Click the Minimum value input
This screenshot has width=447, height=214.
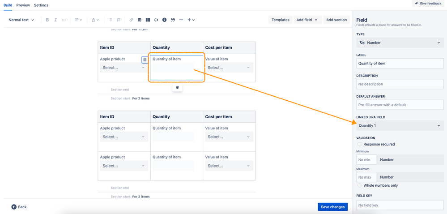[x=366, y=160]
